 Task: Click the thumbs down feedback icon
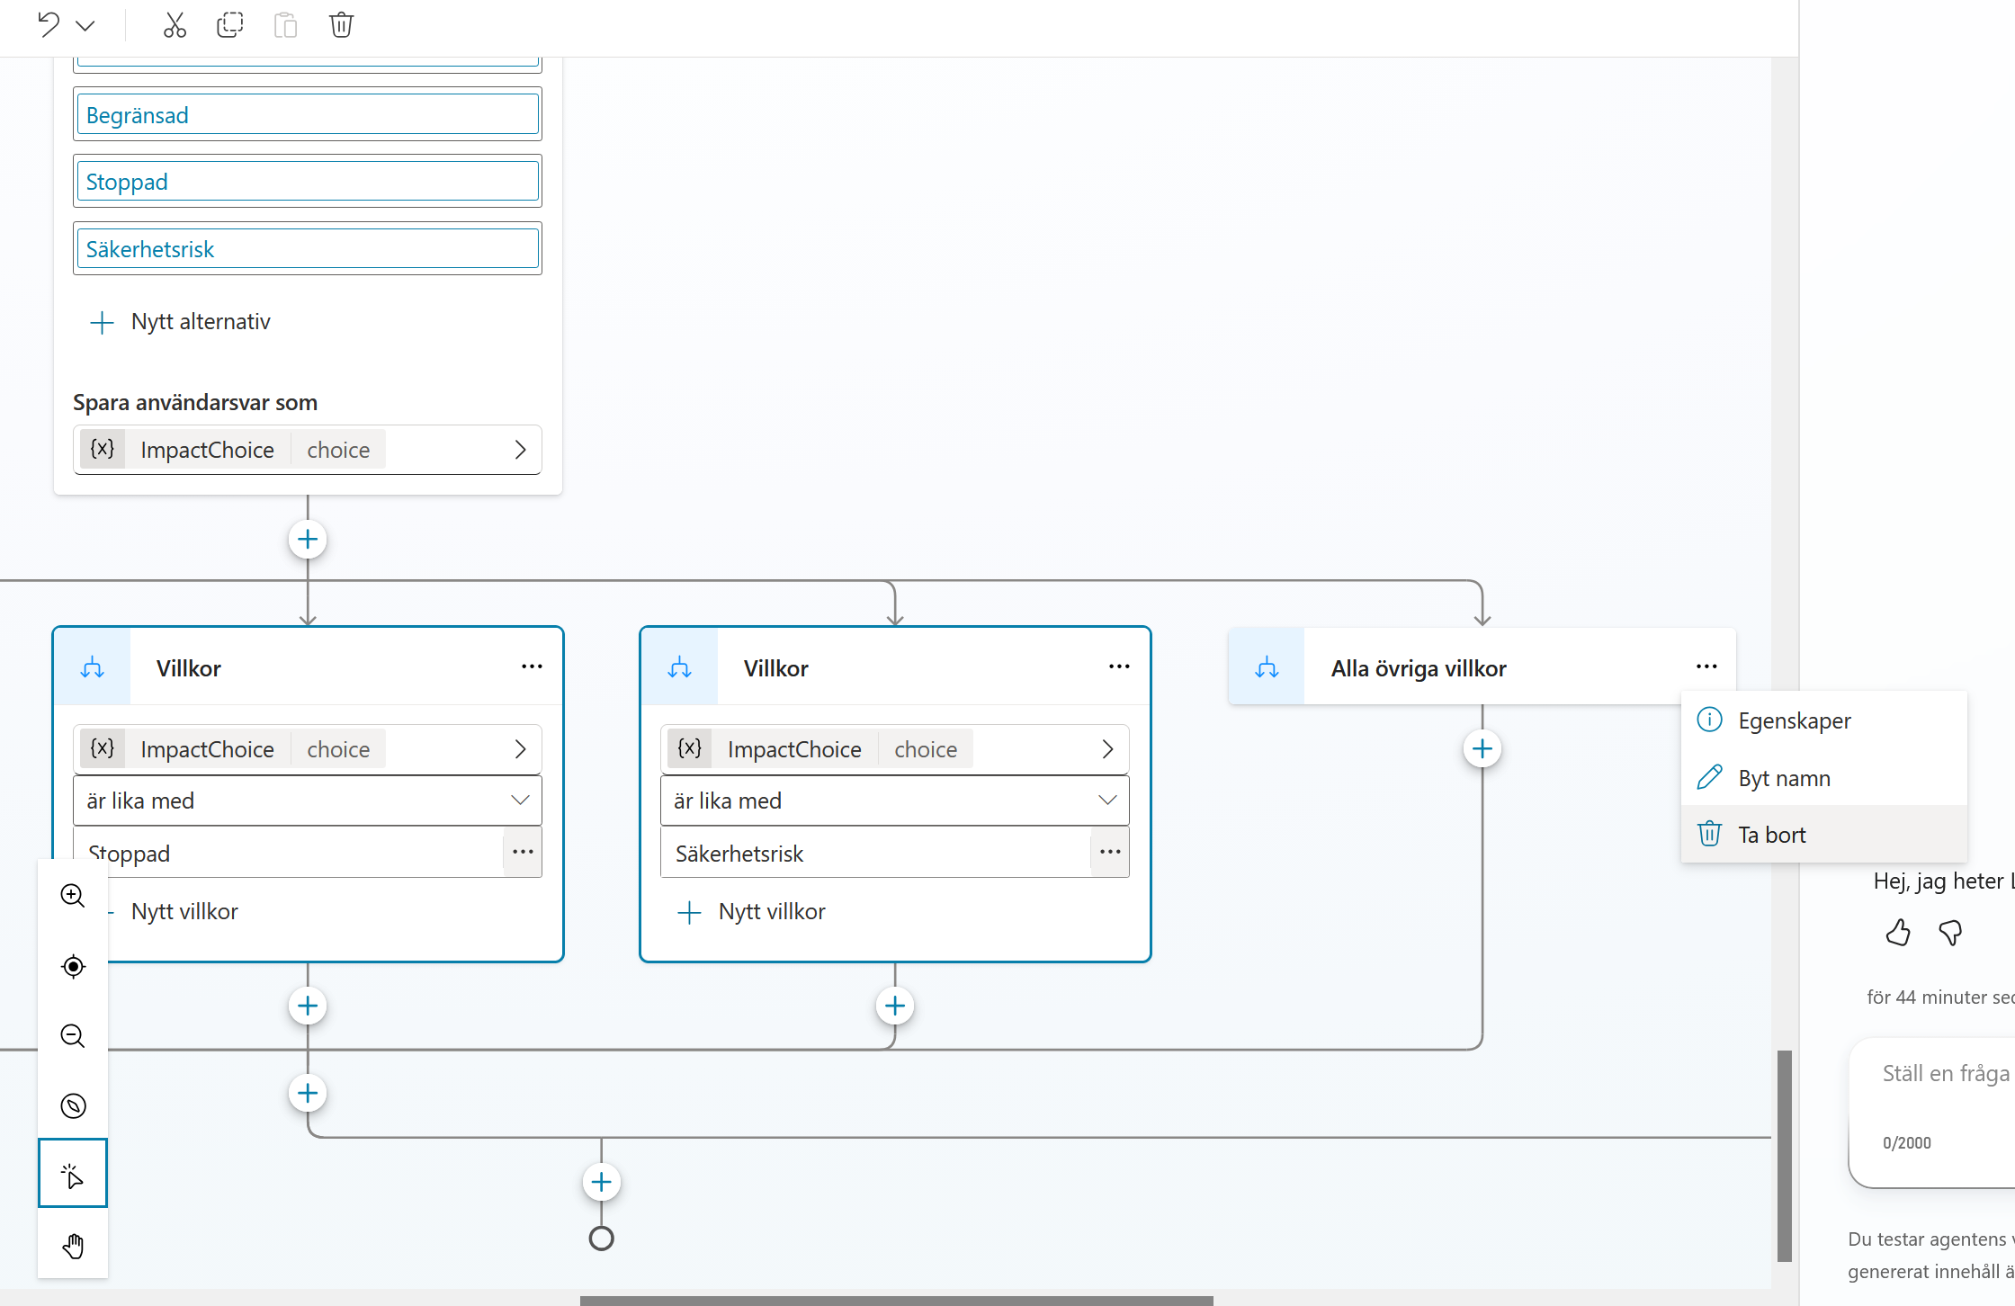point(1950,933)
